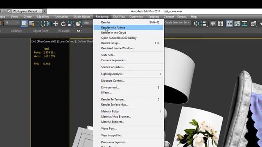Choose State Sets... entry

[x=129, y=55]
